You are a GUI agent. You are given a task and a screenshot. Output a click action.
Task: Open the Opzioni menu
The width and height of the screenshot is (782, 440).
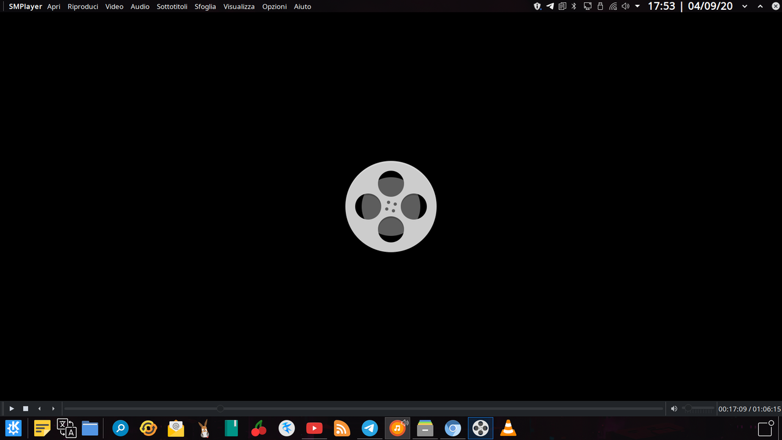tap(274, 6)
